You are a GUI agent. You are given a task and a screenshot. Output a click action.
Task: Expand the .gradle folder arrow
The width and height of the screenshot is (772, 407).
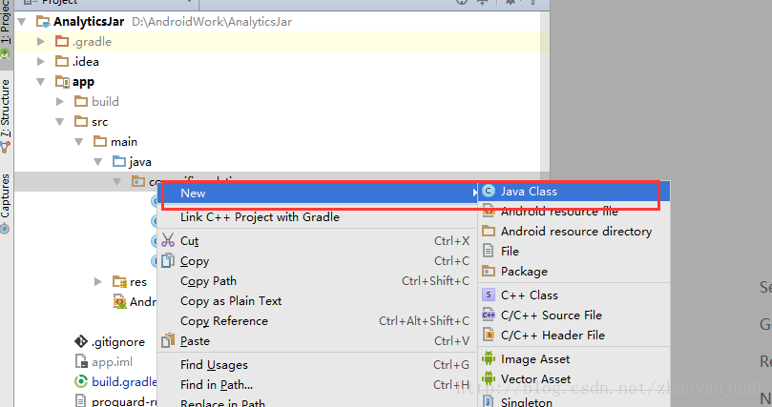(x=41, y=42)
